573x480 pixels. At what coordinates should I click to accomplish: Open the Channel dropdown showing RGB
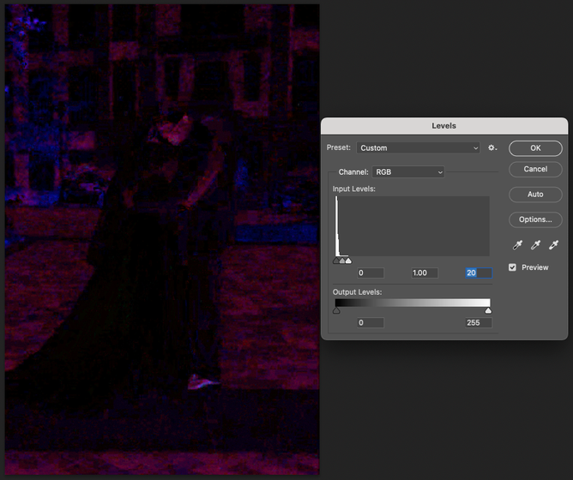coord(408,172)
